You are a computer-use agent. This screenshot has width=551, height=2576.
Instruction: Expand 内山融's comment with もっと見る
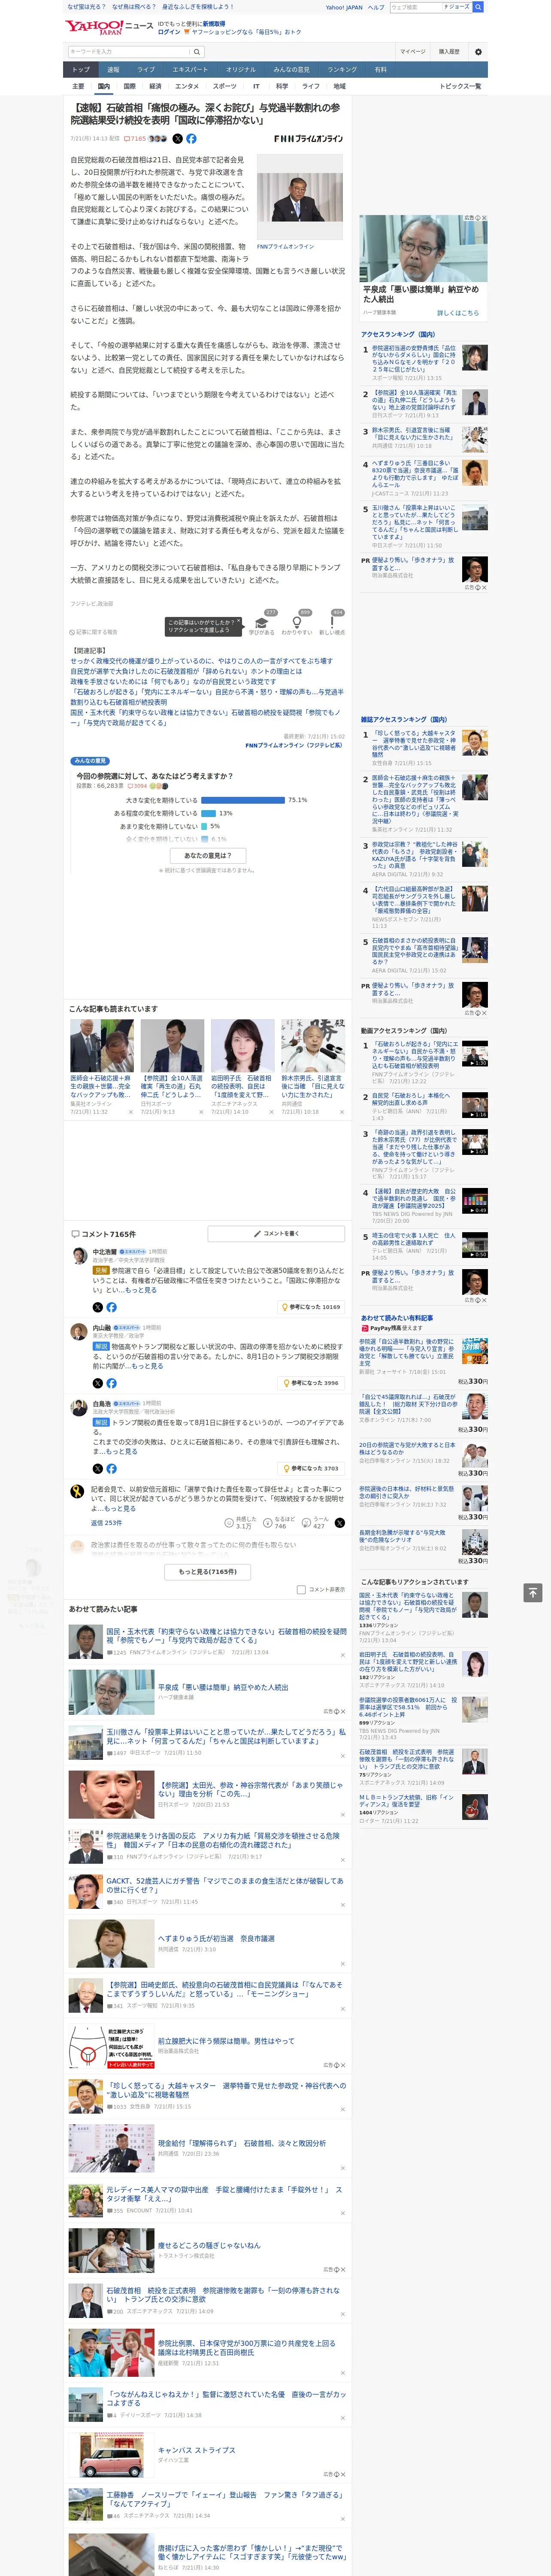147,1366
